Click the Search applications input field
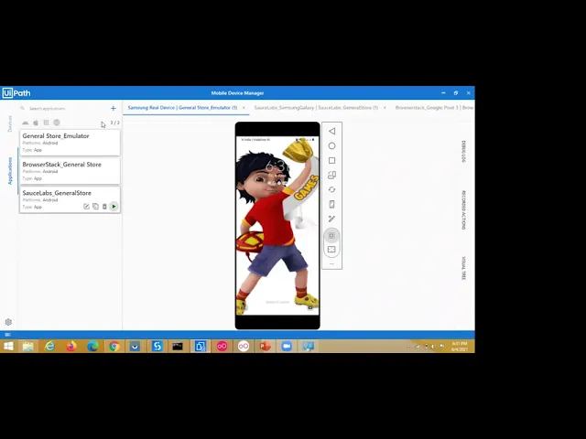The image size is (586, 439). click(63, 108)
